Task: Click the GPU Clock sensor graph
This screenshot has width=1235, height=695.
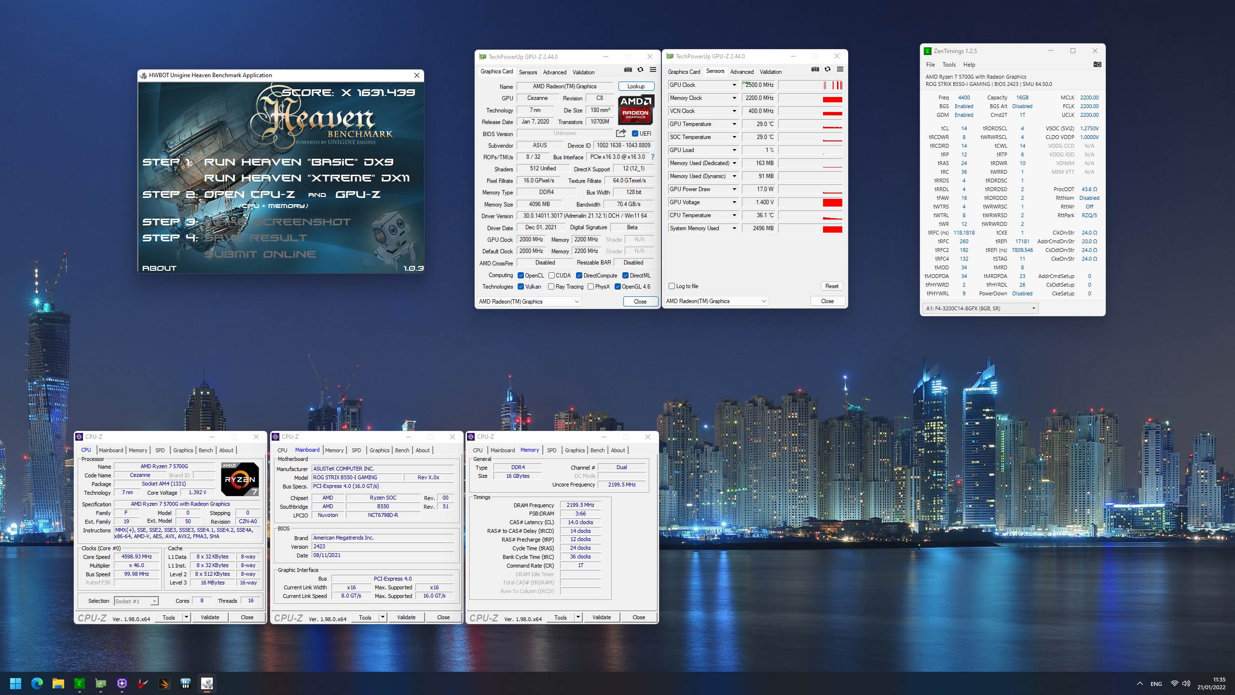Action: point(810,85)
